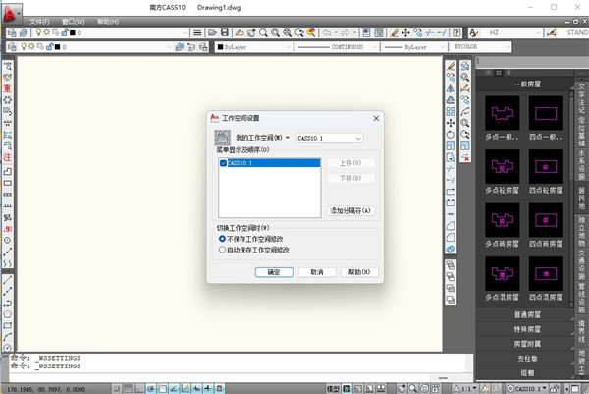The height and width of the screenshot is (394, 589).
Task: Click the 添加分隔符(A) button
Action: (x=350, y=210)
